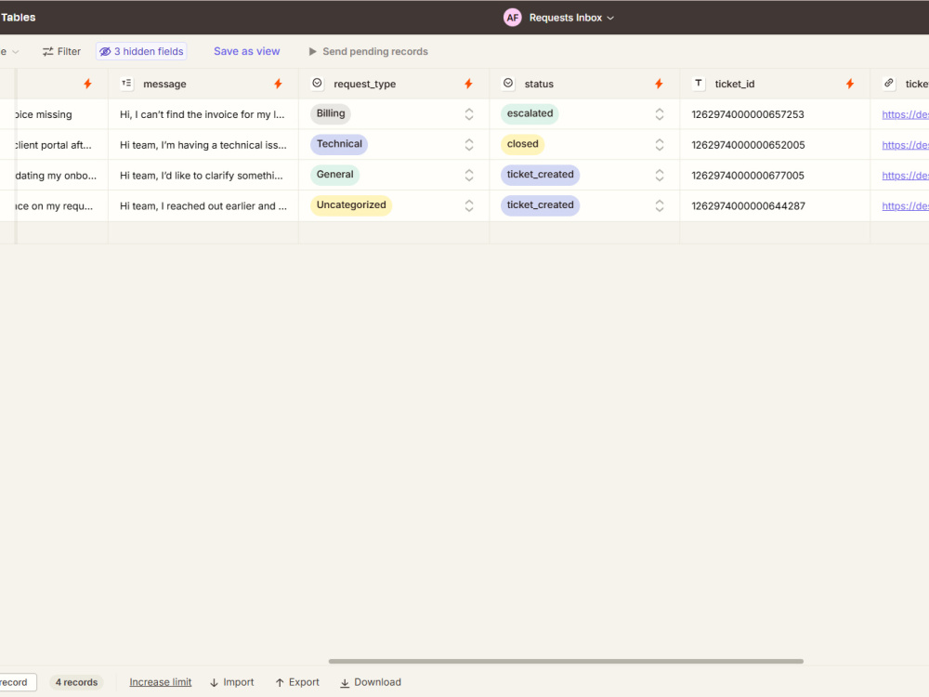The width and height of the screenshot is (929, 697).
Task: Click text type icon beside ticket_id header
Action: point(699,84)
